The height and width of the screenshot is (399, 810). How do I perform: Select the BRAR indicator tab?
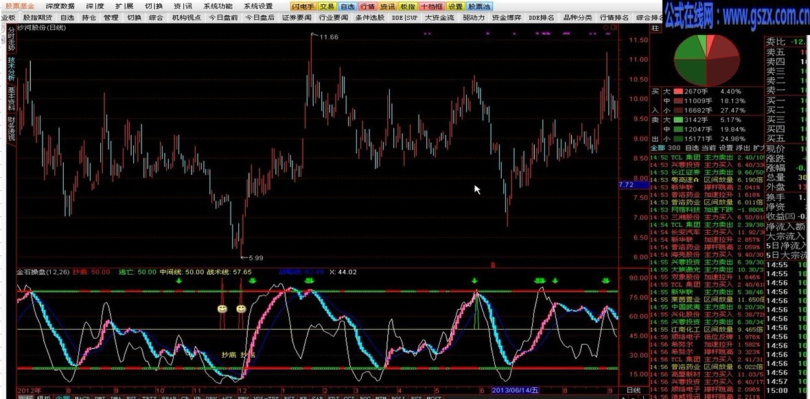click(169, 396)
